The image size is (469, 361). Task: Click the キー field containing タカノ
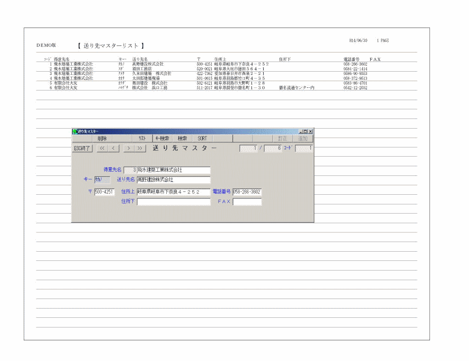coord(102,180)
